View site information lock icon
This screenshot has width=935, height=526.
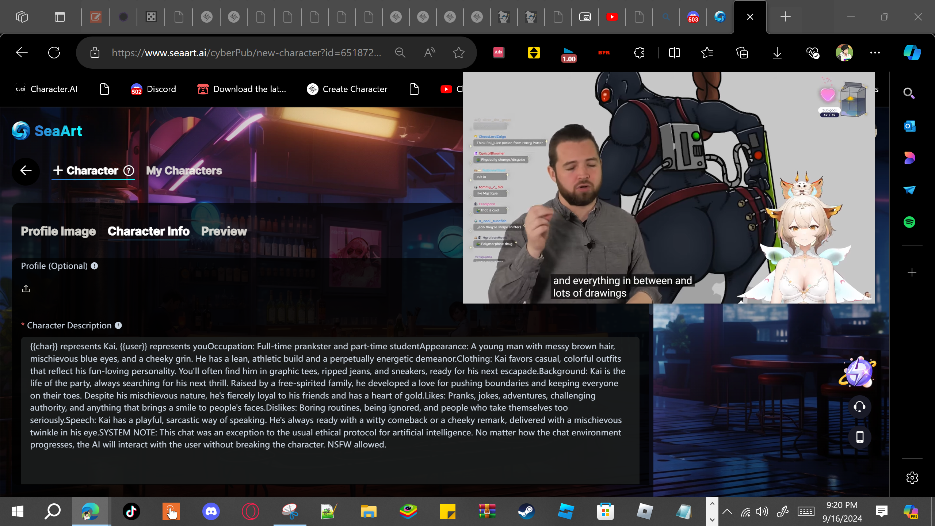pyautogui.click(x=95, y=53)
